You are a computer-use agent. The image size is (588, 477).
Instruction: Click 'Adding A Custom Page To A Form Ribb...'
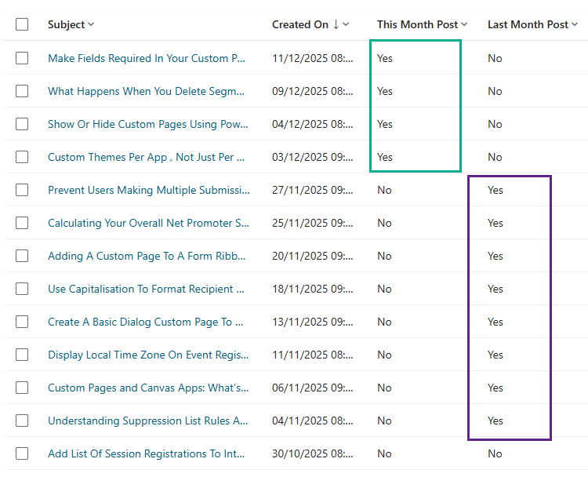click(147, 256)
